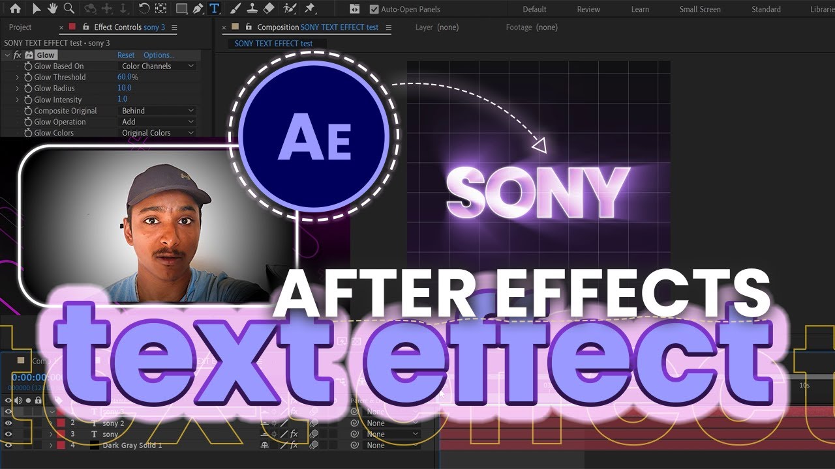Open the SONY TEXT EFFECT test viewer tab
Viewport: 835px width, 469px height.
pyautogui.click(x=273, y=44)
